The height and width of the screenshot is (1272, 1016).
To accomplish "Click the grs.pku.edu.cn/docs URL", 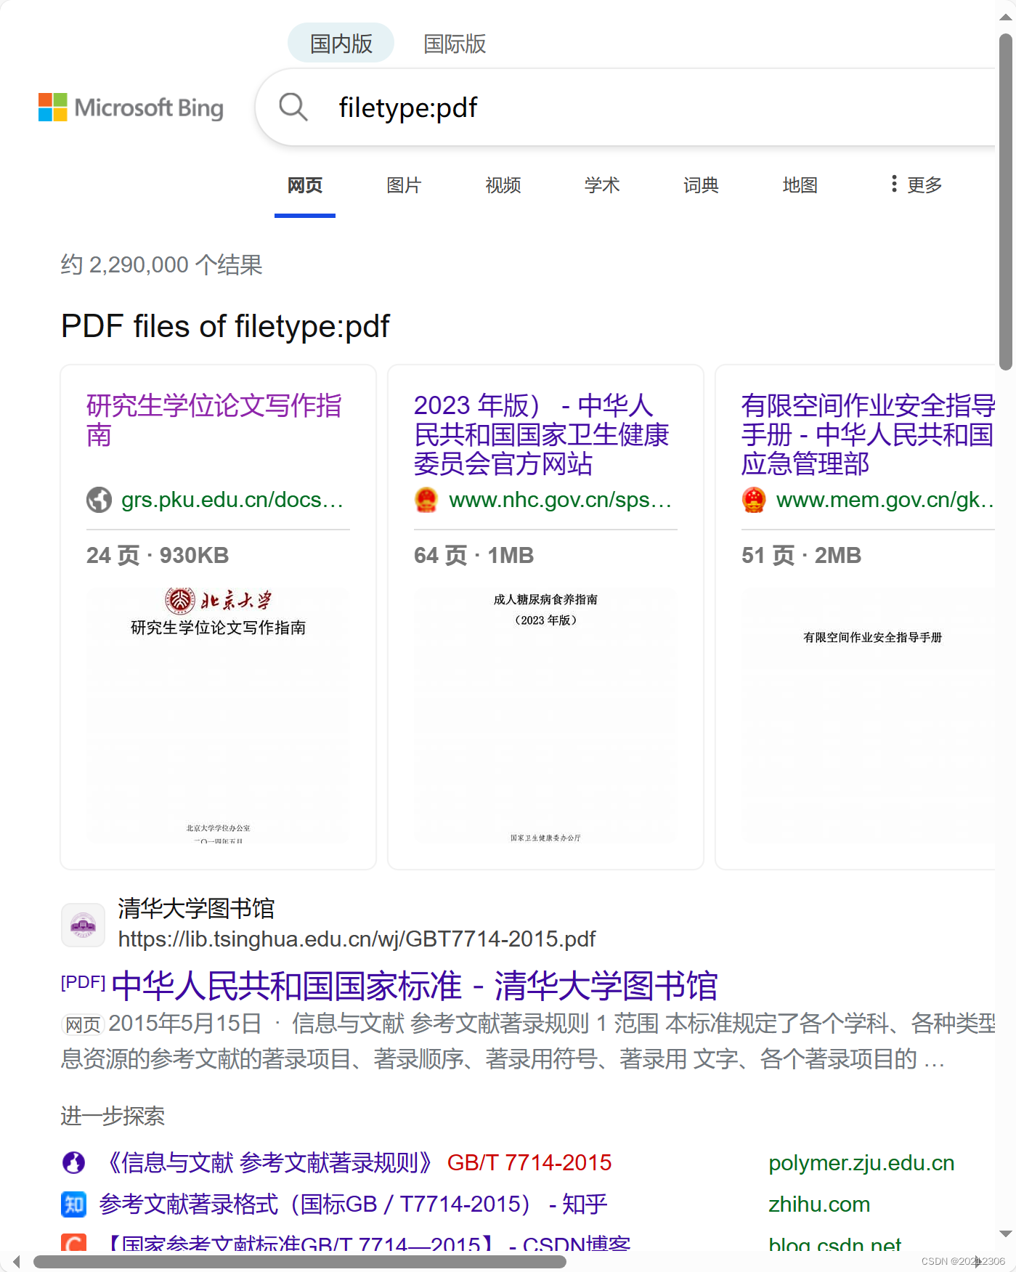I will point(232,500).
